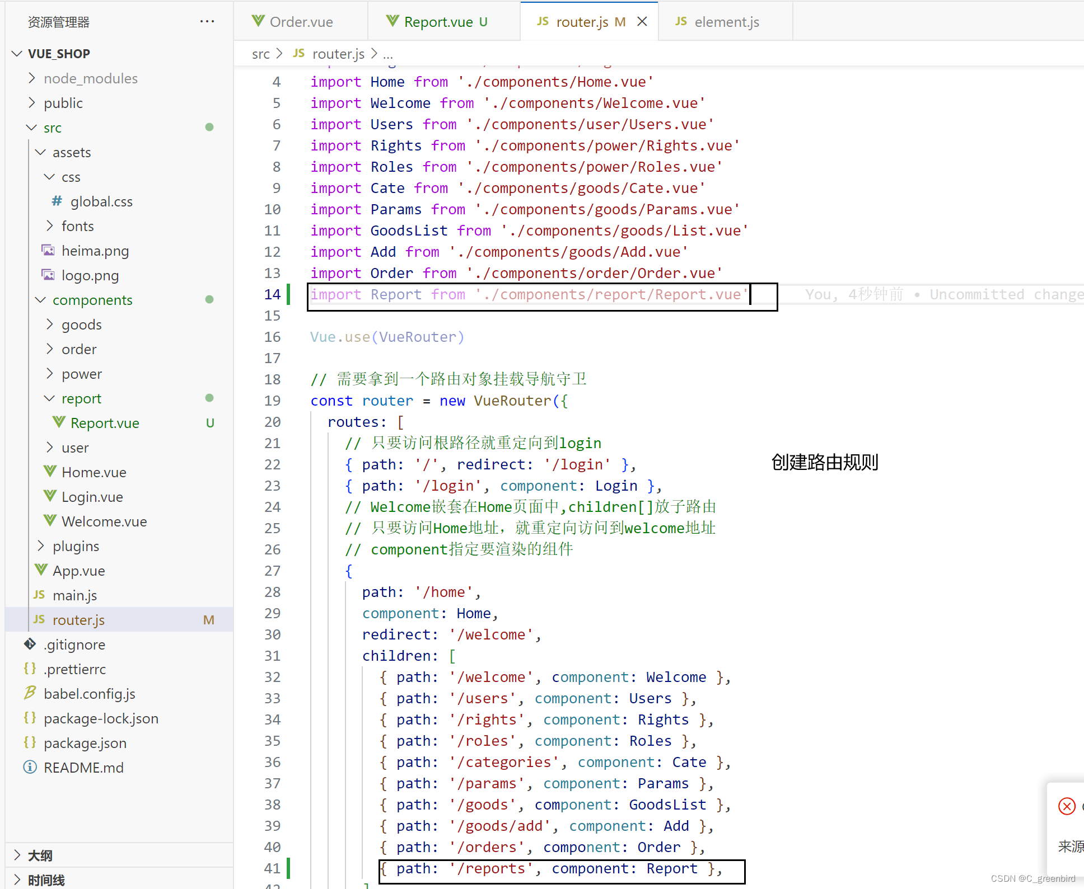Collapse the css folder
This screenshot has width=1084, height=889.
click(50, 176)
